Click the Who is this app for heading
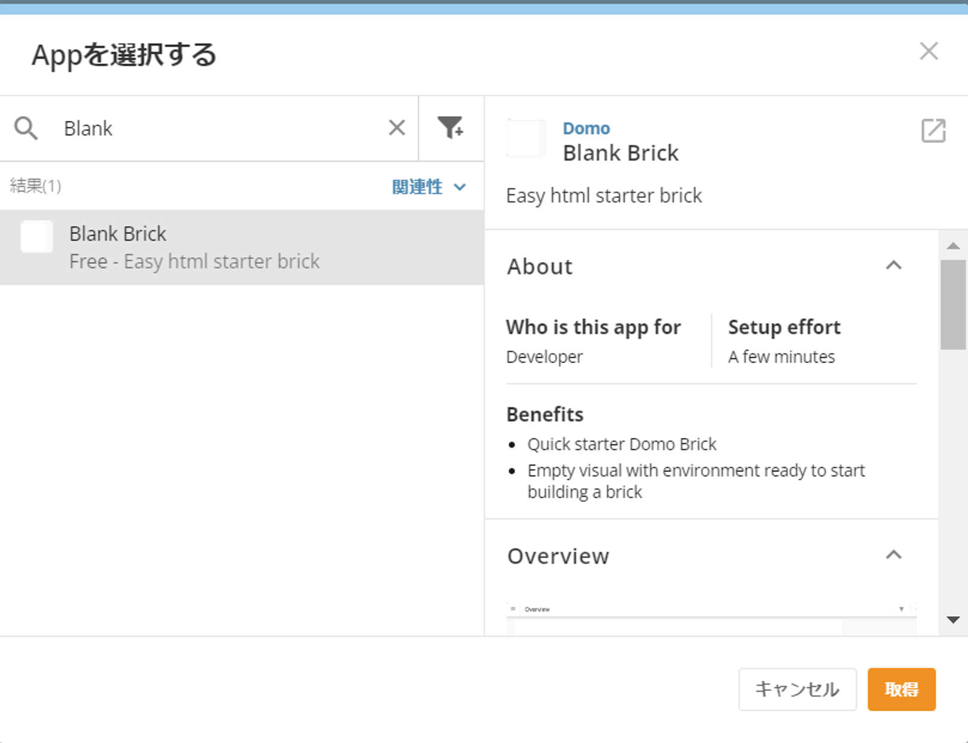 [x=593, y=327]
